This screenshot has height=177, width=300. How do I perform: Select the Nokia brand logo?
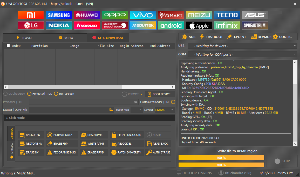[x=59, y=25]
